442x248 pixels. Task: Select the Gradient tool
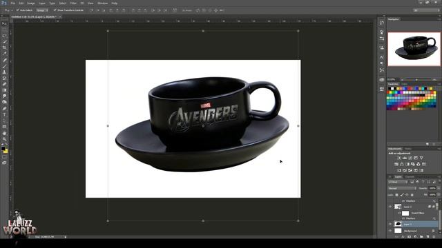pos(4,90)
